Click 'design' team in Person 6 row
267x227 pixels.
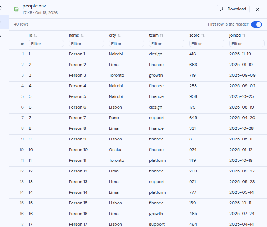click(156, 107)
